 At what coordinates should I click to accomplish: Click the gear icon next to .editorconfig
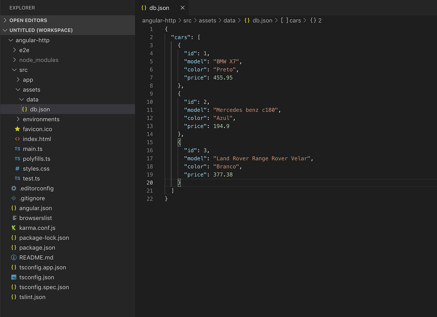coord(14,188)
